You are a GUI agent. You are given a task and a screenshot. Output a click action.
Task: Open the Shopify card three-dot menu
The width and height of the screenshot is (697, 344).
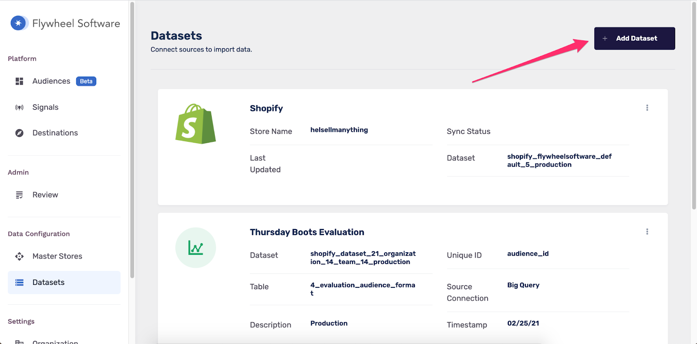point(647,108)
